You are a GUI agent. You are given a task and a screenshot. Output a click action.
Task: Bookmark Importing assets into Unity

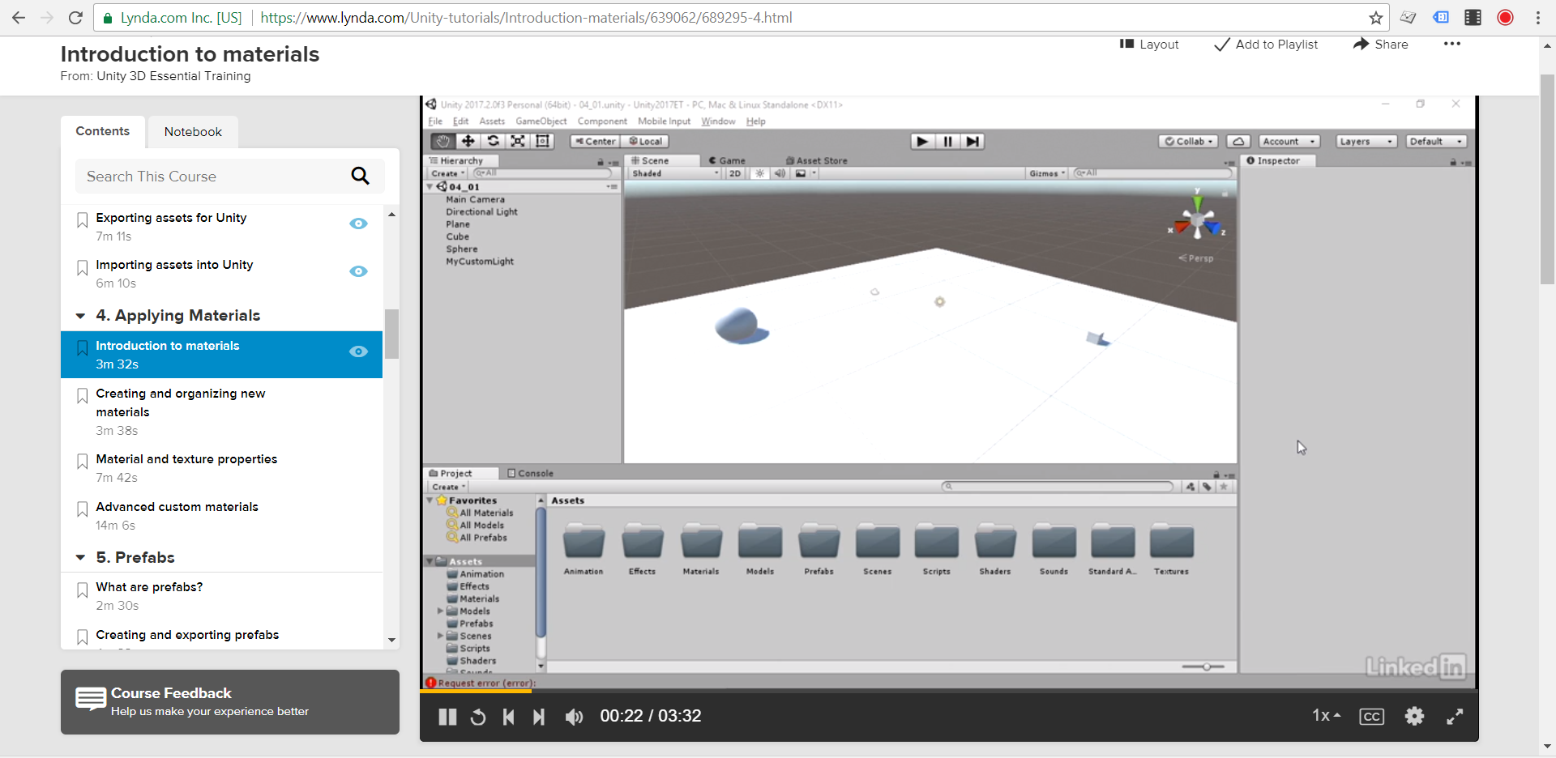tap(82, 267)
